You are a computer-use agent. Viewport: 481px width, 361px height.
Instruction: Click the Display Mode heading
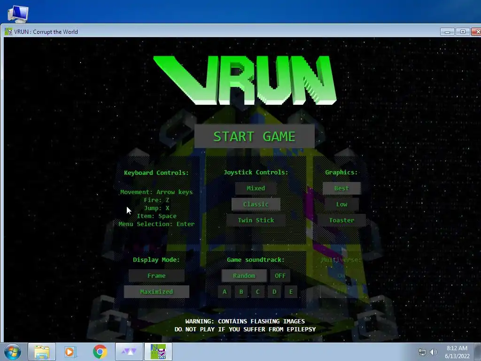click(x=156, y=259)
